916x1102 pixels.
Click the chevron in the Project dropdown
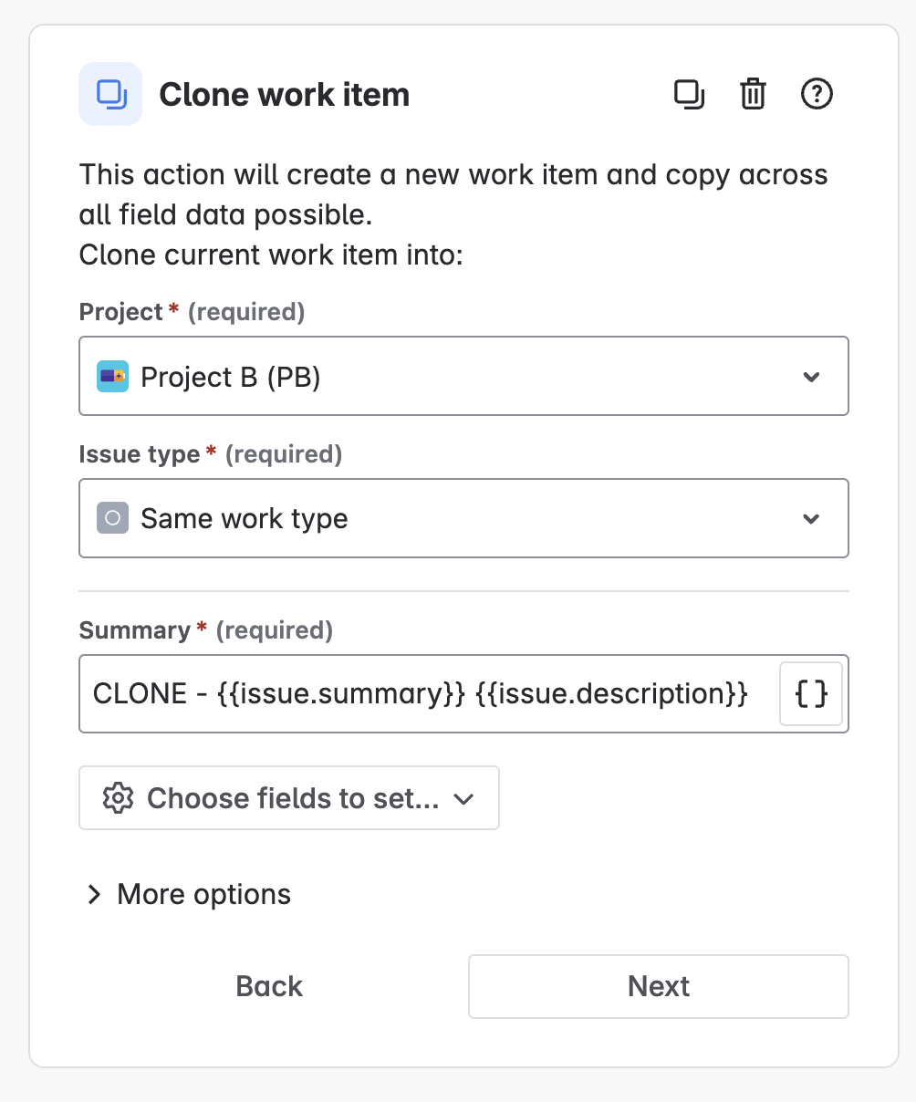[x=811, y=377]
